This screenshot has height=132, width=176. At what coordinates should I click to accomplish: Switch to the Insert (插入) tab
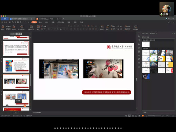click(x=40, y=22)
